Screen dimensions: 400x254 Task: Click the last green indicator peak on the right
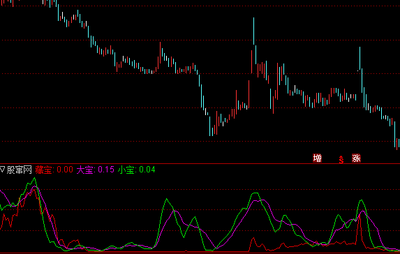coord(362,200)
